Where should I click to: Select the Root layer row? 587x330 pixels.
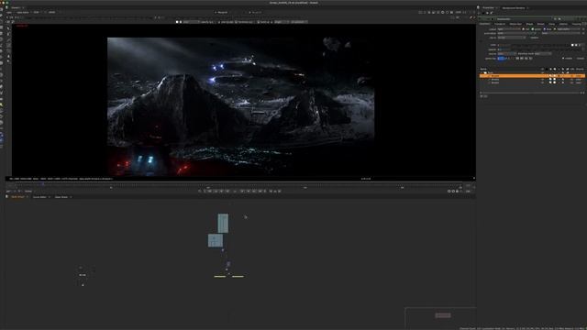click(x=532, y=72)
